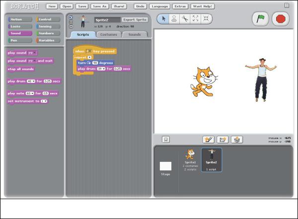The image size is (298, 219).
Task: Click the repeat block in the script
Action: pyautogui.click(x=83, y=57)
